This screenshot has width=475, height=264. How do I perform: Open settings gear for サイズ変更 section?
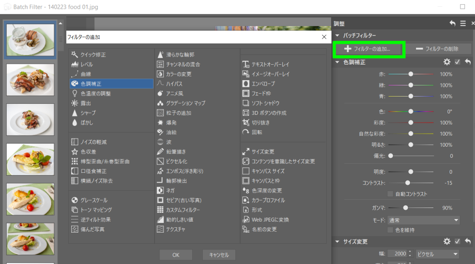coord(447,241)
